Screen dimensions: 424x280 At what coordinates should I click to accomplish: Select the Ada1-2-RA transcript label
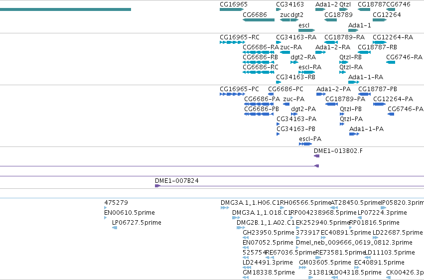(x=333, y=47)
